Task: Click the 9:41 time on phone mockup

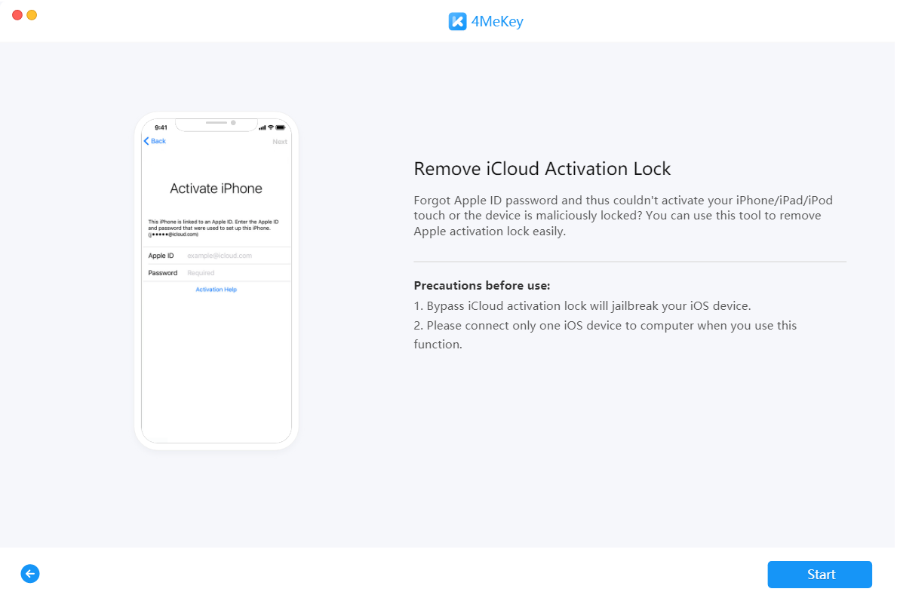Action: (x=161, y=127)
